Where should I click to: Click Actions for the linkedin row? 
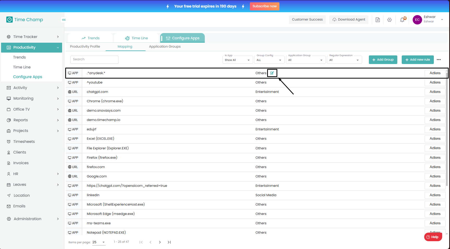click(435, 195)
